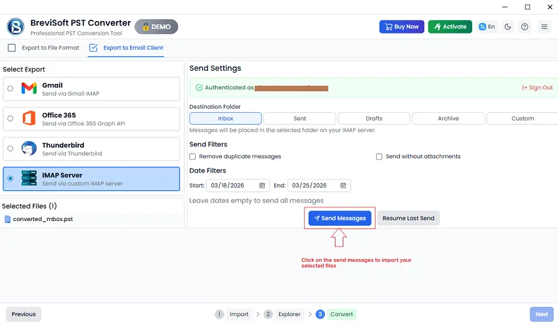Choose Inbox destination folder
The height and width of the screenshot is (326, 558).
pos(226,118)
